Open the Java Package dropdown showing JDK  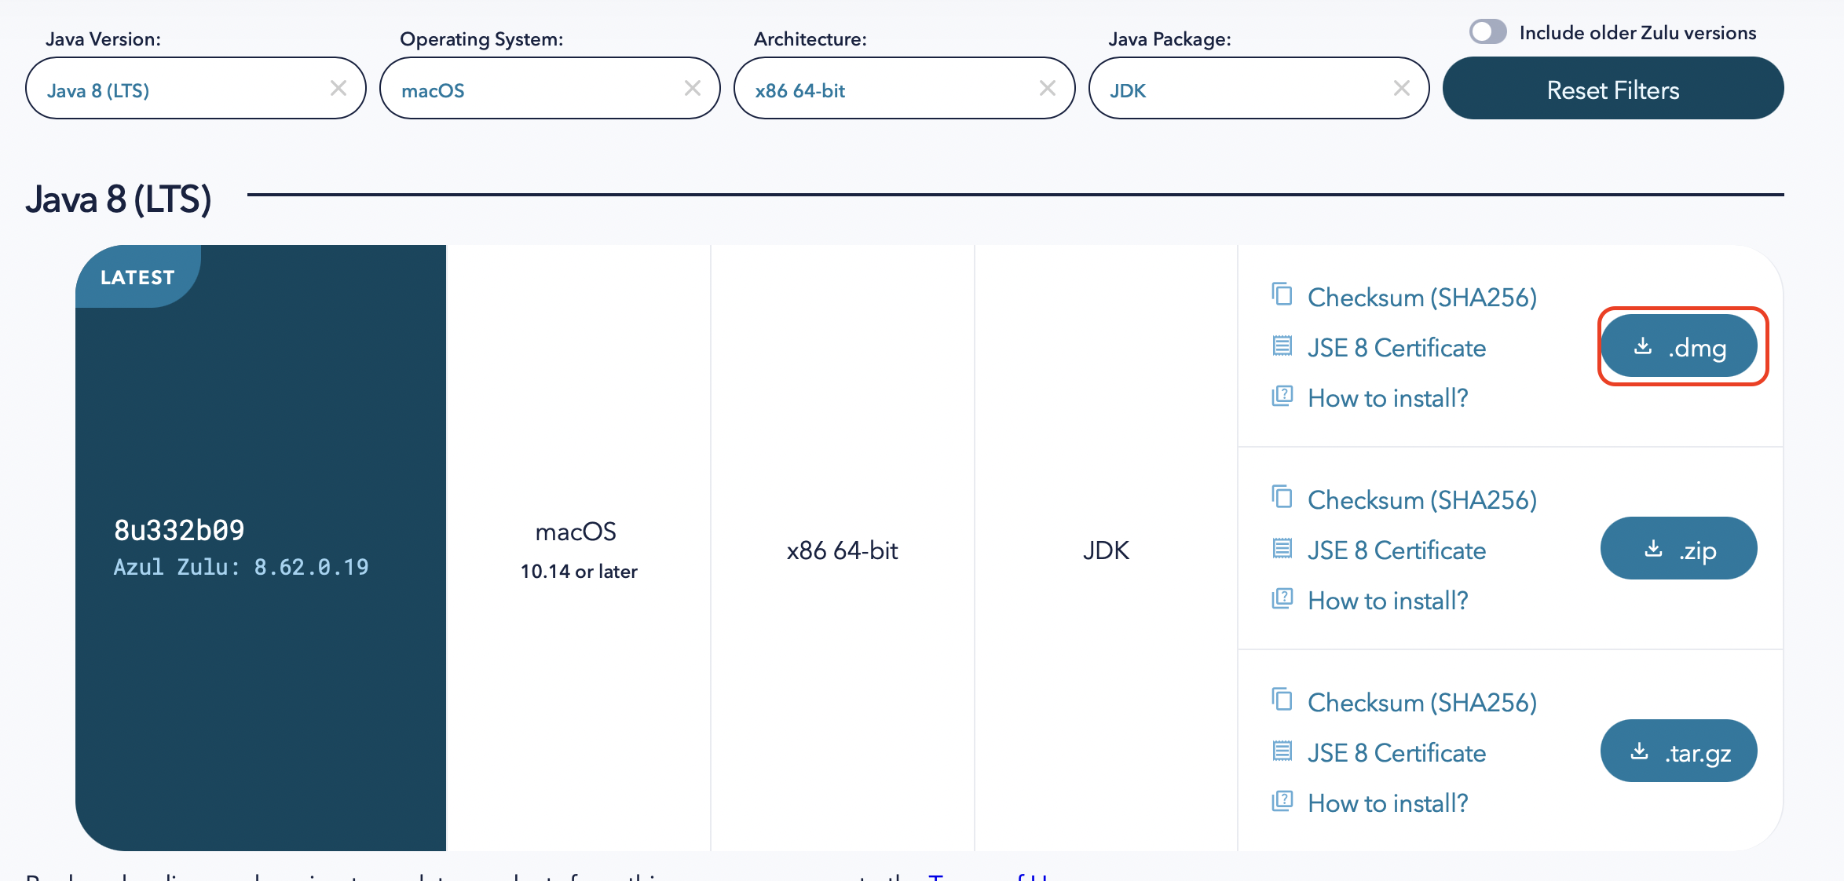[x=1241, y=90]
